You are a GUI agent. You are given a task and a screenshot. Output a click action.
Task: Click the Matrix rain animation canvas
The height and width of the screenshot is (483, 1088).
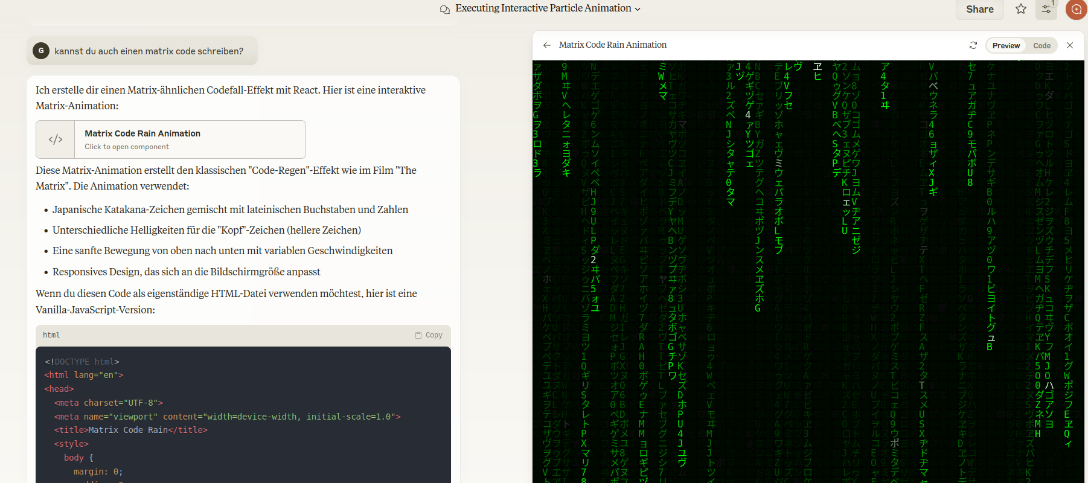(808, 272)
